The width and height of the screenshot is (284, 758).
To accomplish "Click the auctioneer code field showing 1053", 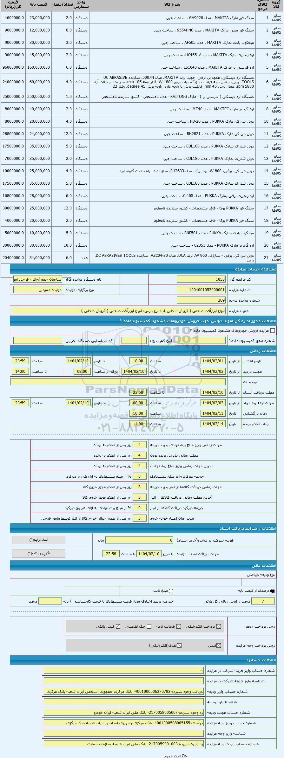I will point(201,279).
